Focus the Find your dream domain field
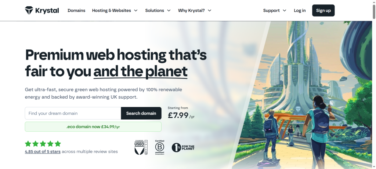 tap(73, 113)
